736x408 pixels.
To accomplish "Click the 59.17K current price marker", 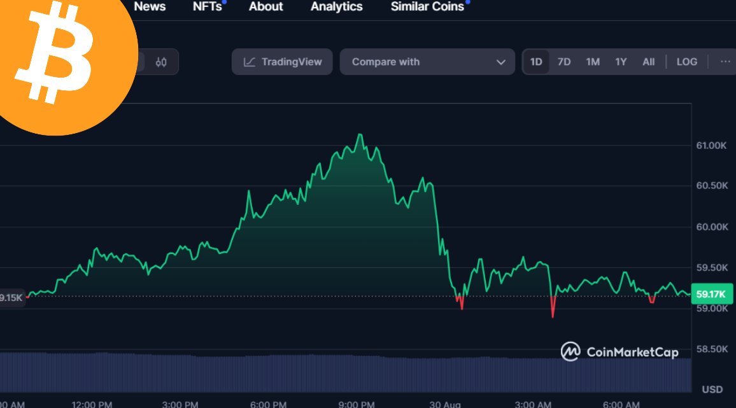I will [711, 294].
